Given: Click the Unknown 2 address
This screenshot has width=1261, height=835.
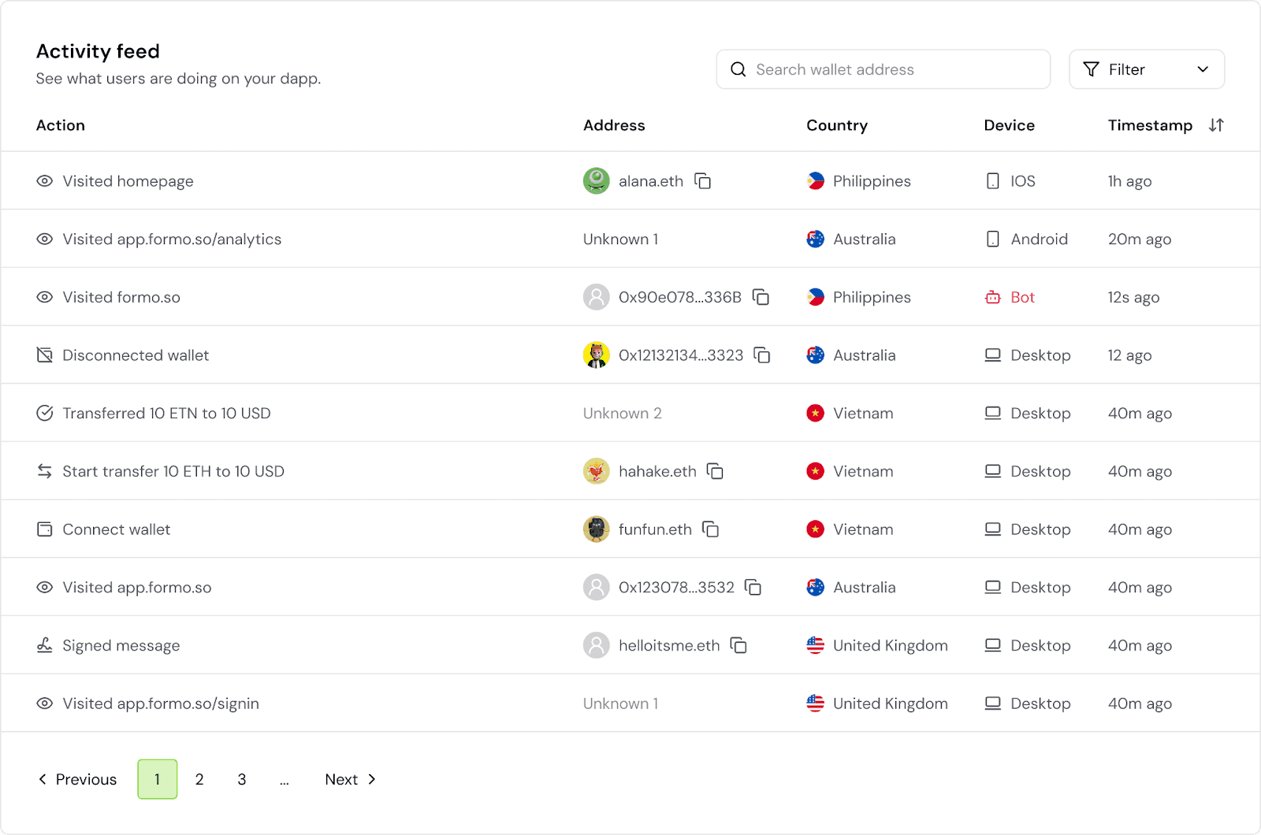Looking at the screenshot, I should pyautogui.click(x=623, y=413).
